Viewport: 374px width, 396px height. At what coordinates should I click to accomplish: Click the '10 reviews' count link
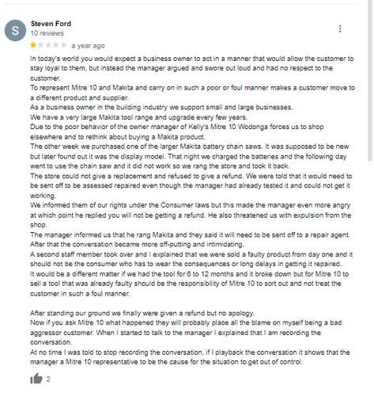47,33
